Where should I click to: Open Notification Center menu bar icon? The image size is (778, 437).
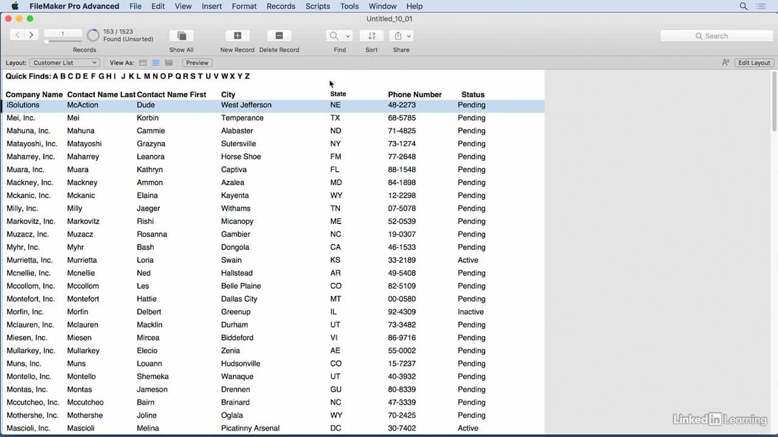coord(761,6)
